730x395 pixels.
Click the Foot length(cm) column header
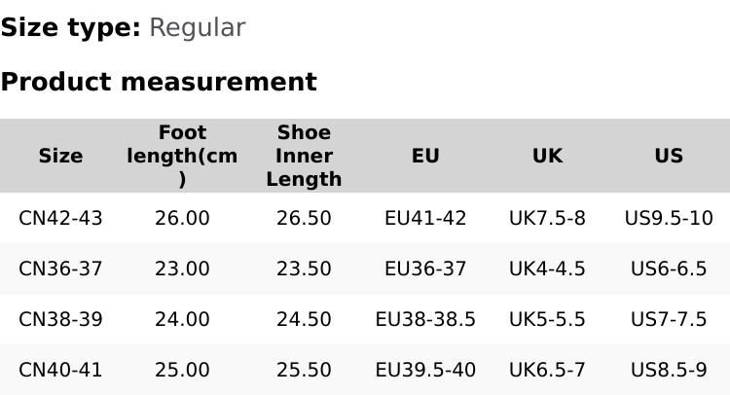click(182, 156)
